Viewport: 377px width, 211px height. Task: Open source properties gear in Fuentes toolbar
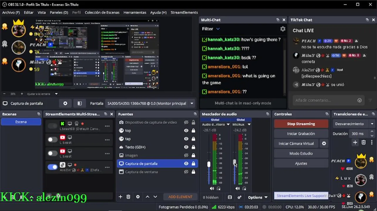[x=138, y=197]
